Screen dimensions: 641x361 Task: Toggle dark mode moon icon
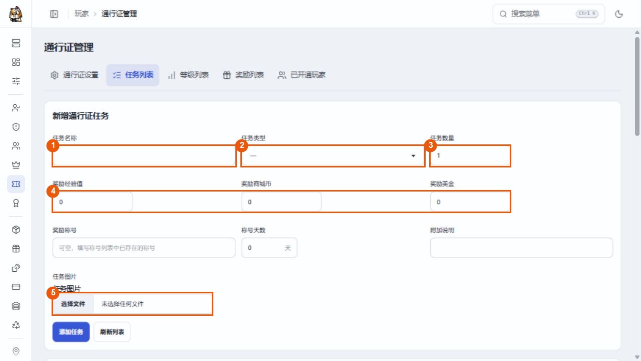click(x=619, y=14)
